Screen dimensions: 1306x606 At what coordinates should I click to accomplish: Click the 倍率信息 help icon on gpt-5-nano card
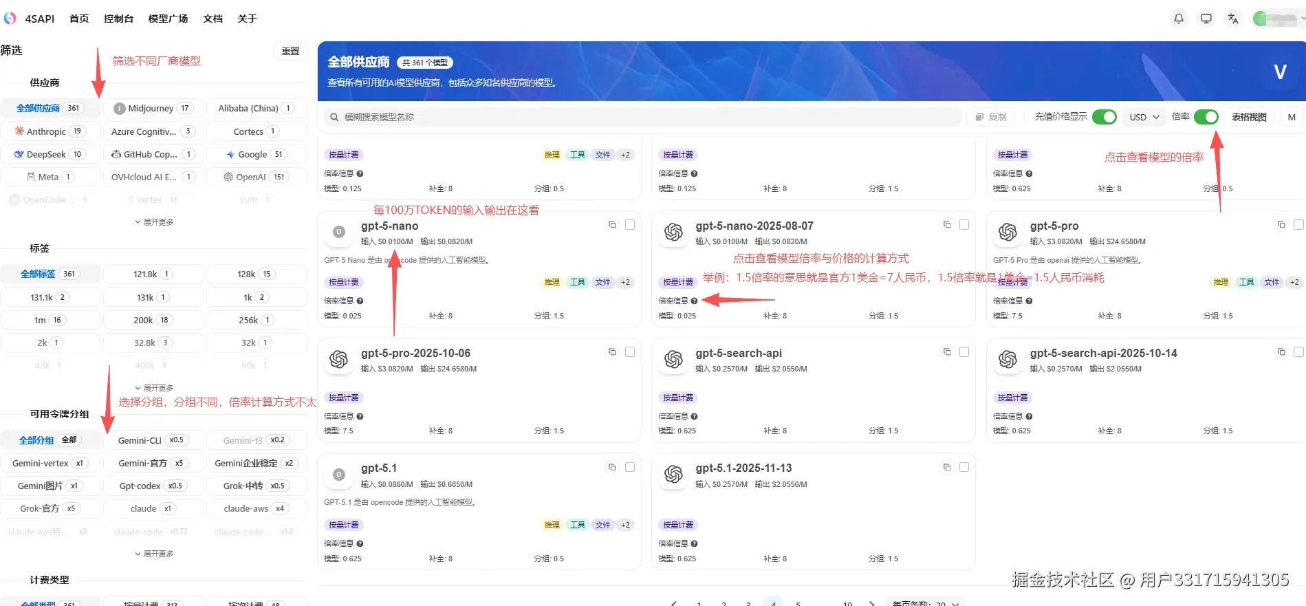(360, 301)
